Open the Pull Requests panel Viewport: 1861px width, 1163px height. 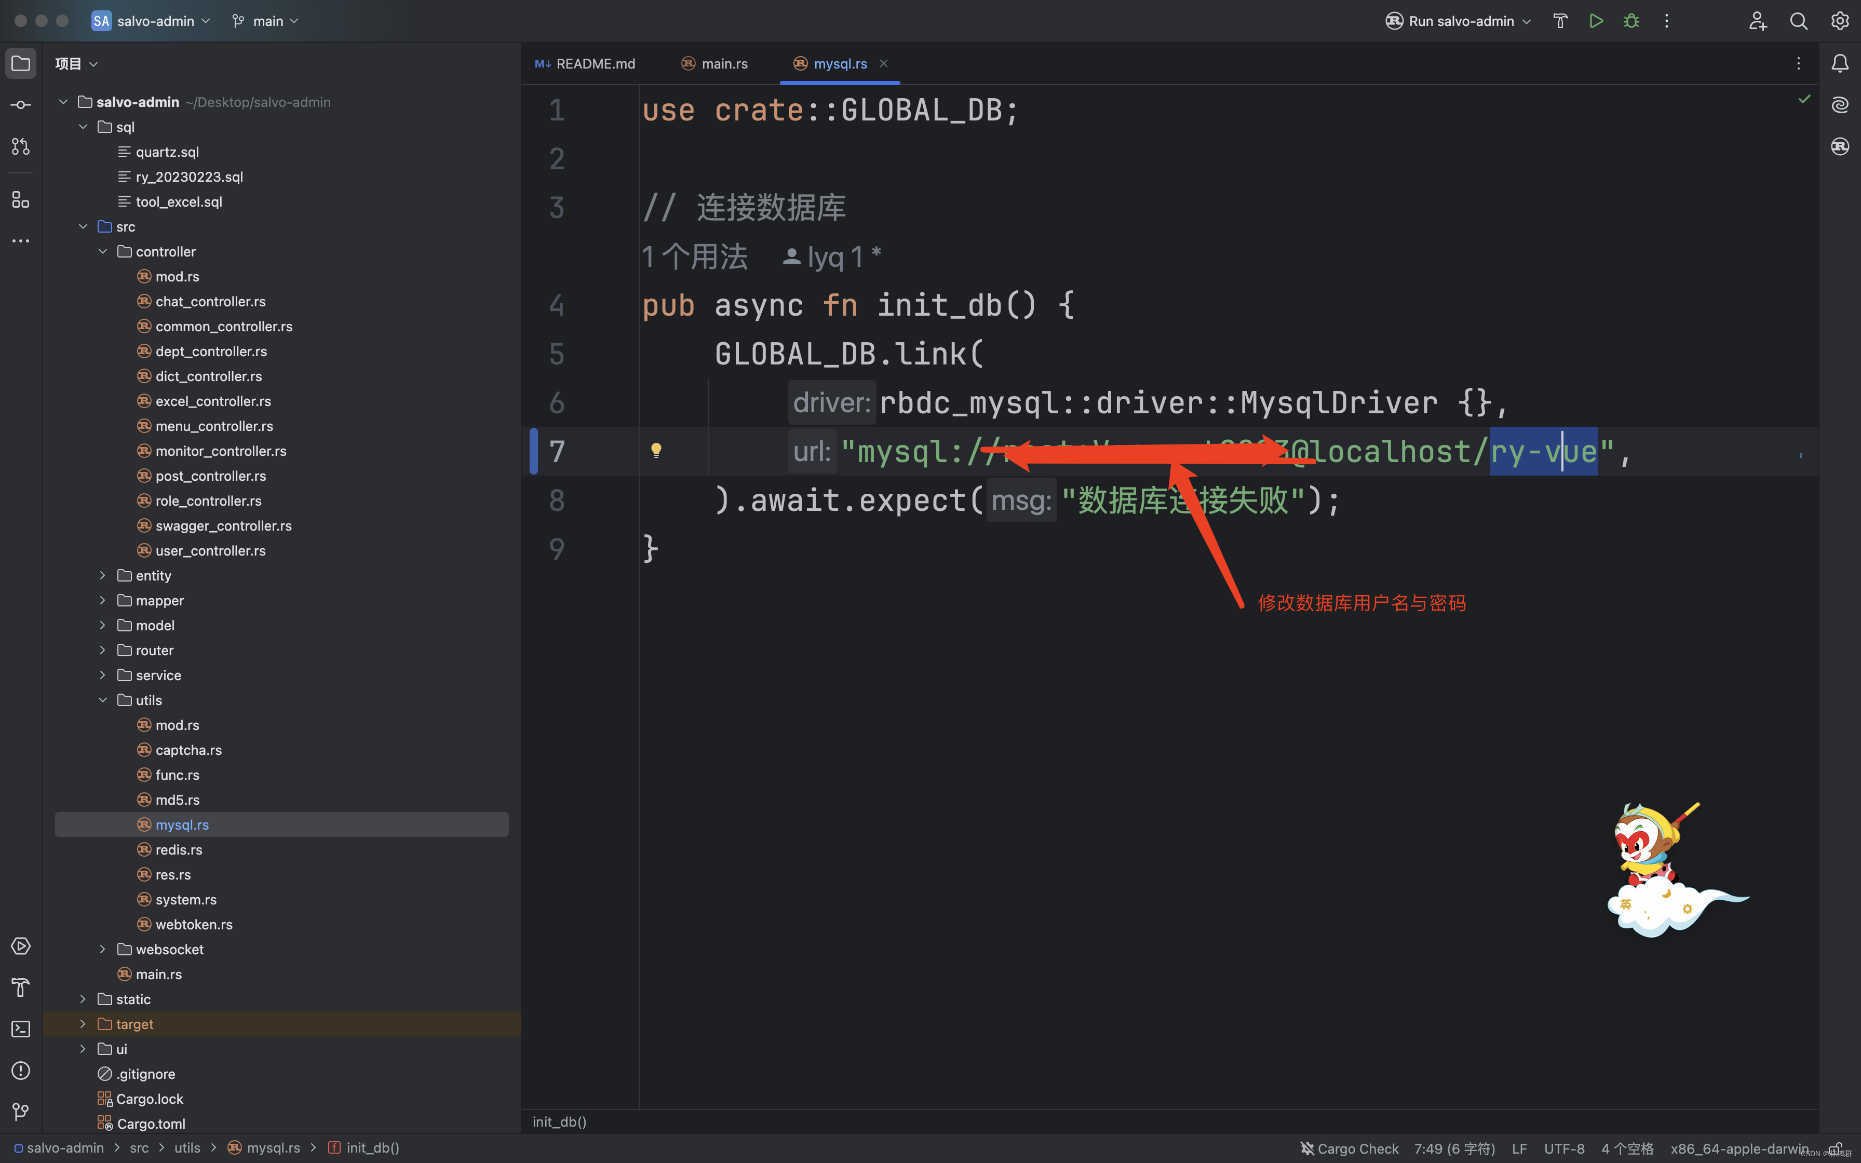pyautogui.click(x=20, y=146)
